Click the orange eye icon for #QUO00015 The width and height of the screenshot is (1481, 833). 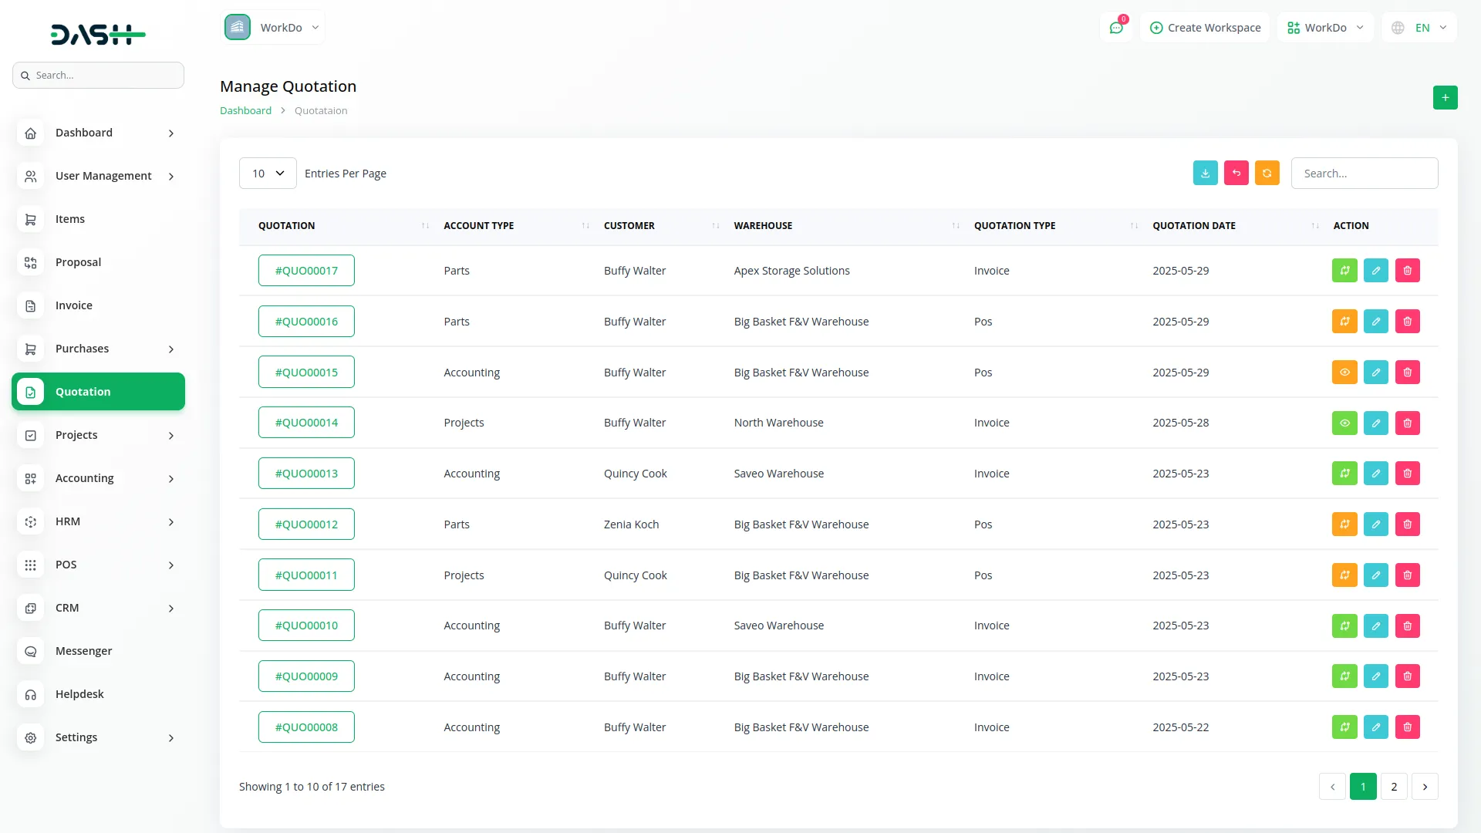tap(1344, 373)
